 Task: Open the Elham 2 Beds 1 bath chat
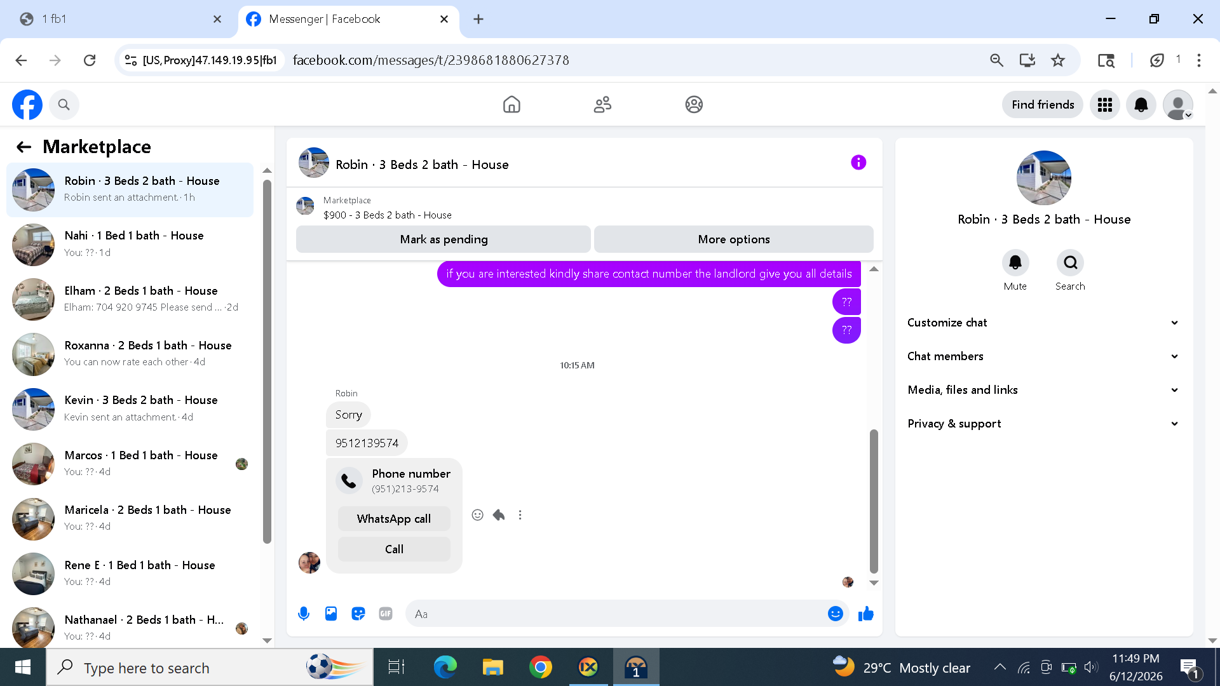[130, 299]
